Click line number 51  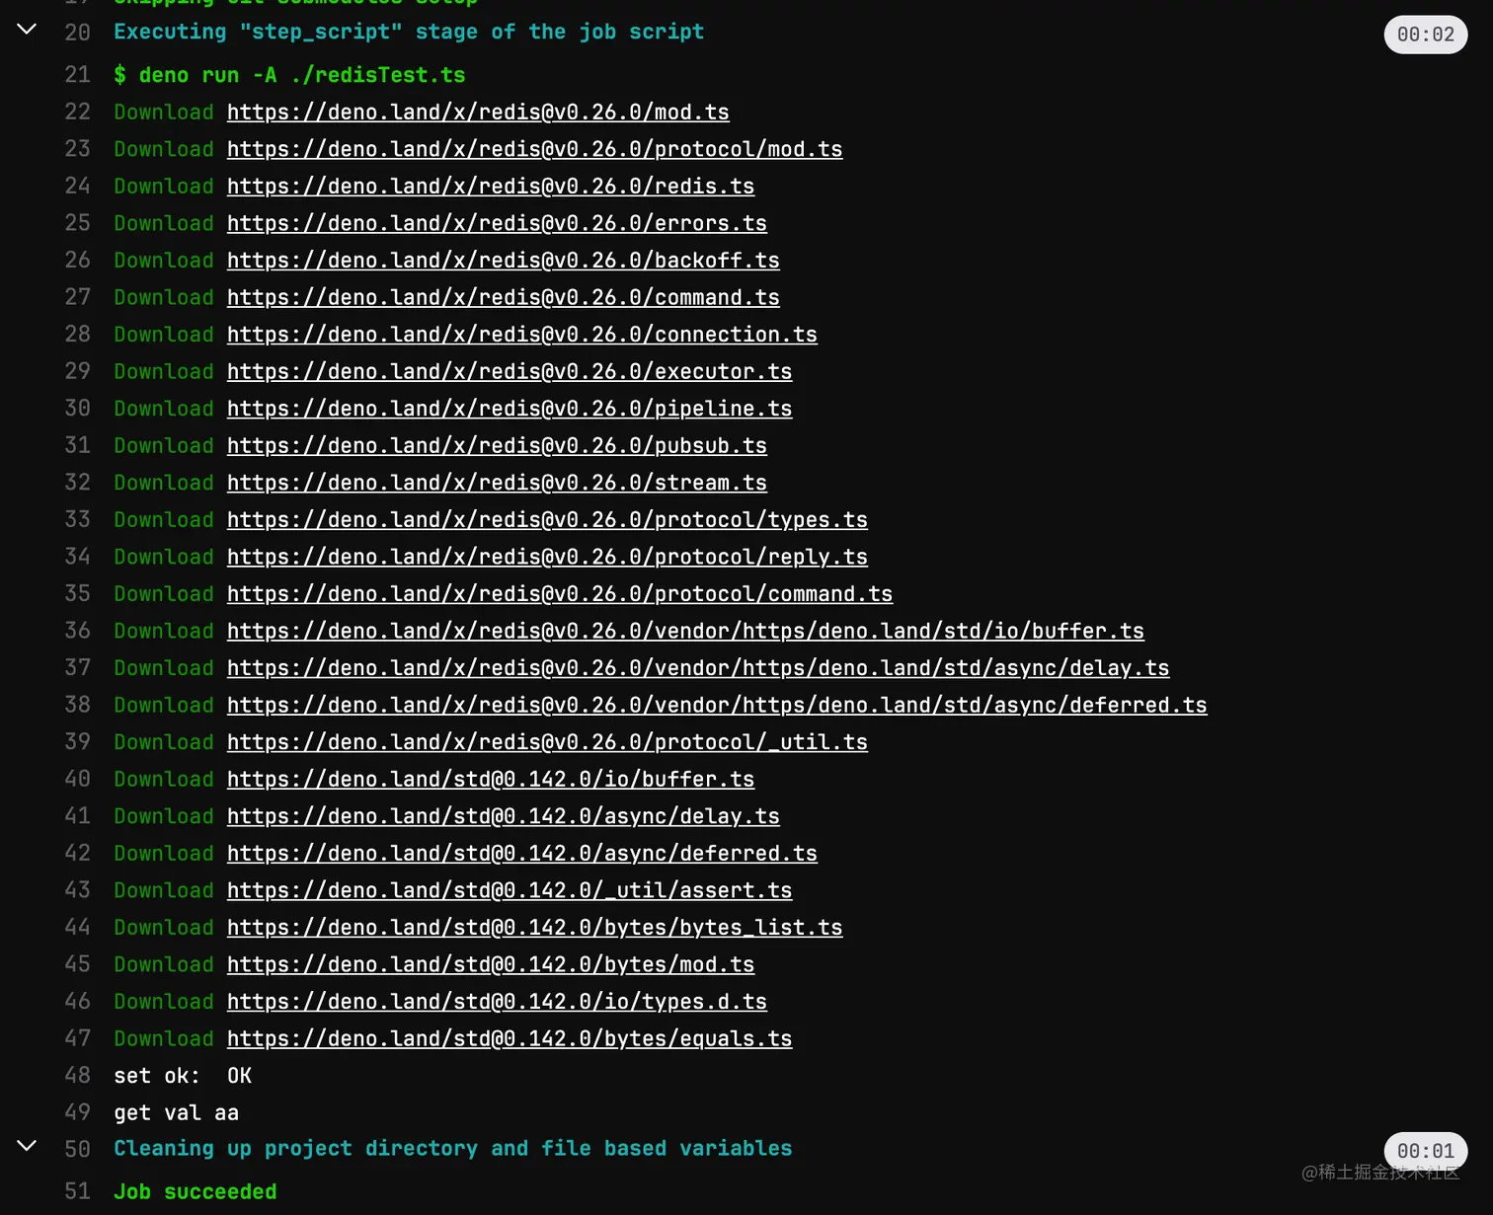(77, 1191)
